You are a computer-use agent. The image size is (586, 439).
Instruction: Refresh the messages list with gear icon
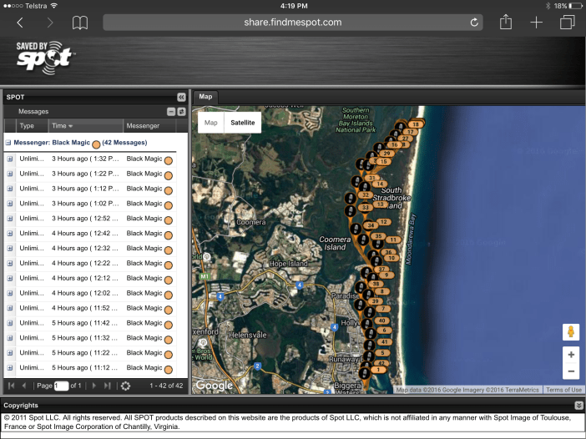126,386
